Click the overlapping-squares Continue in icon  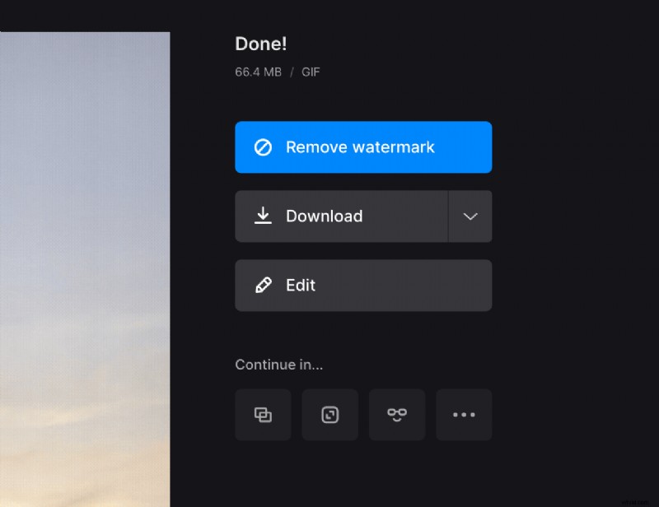(263, 415)
